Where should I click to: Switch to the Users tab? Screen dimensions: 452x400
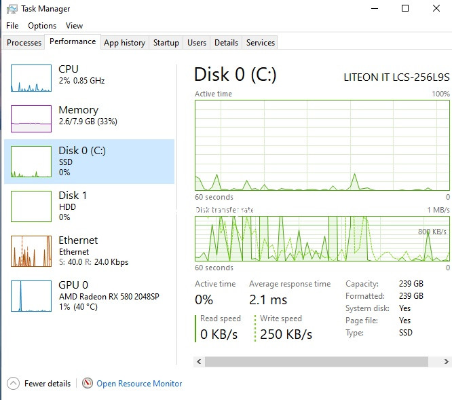click(x=197, y=43)
